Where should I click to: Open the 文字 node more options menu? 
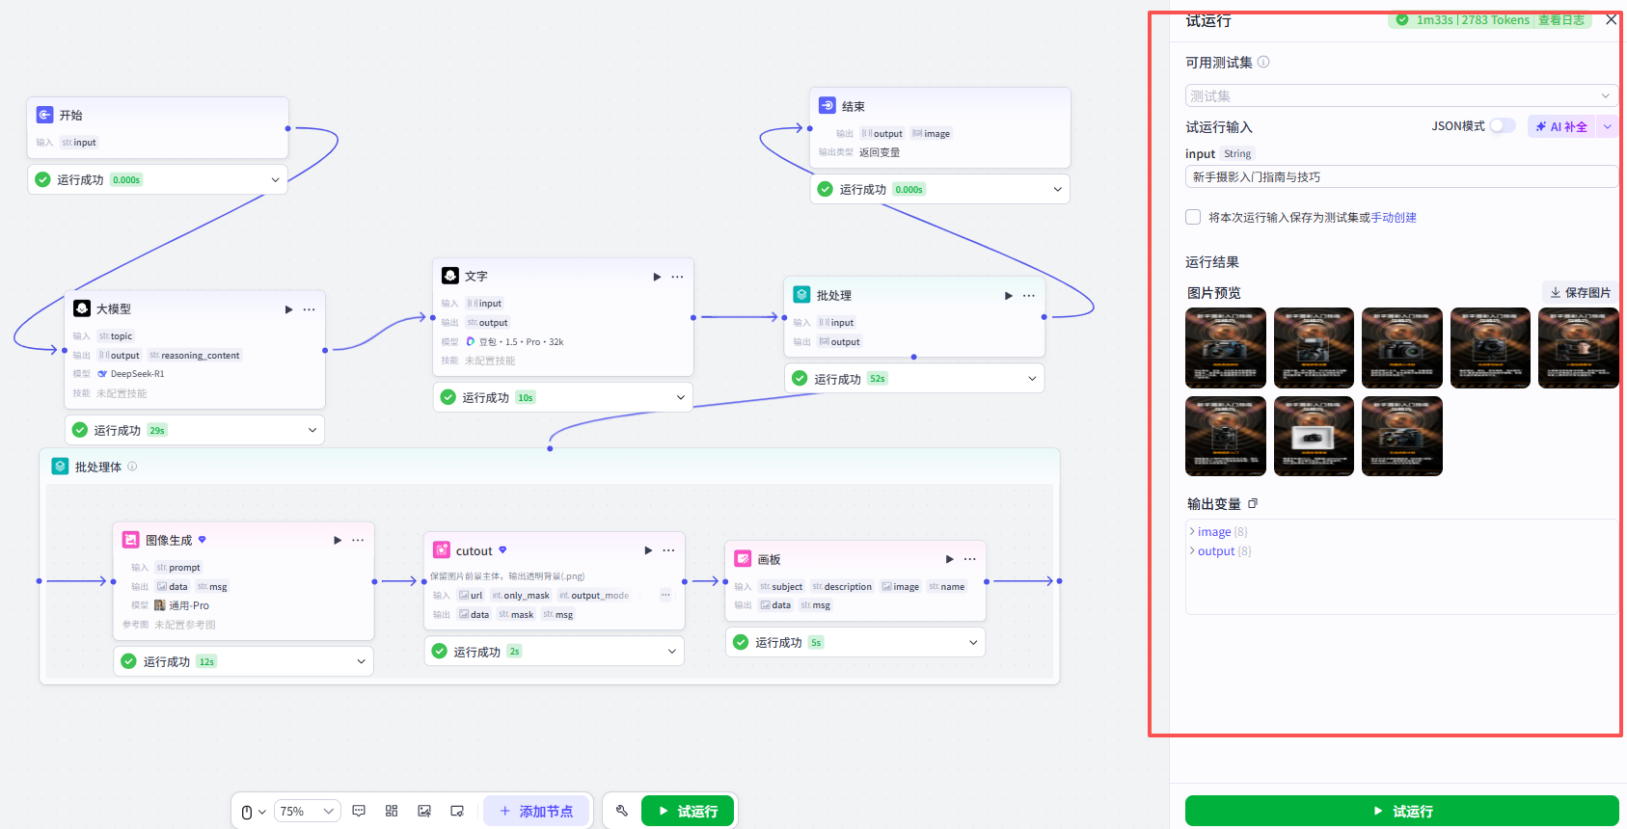click(677, 277)
